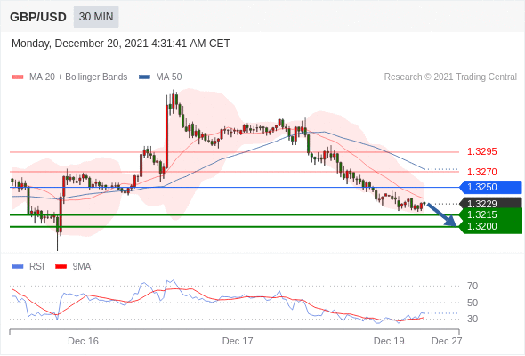Click the MA 50 blue legend swatch
This screenshot has height=356, width=525.
pyautogui.click(x=145, y=77)
